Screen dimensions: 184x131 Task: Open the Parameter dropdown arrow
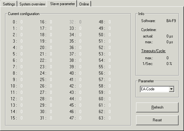(x=171, y=89)
